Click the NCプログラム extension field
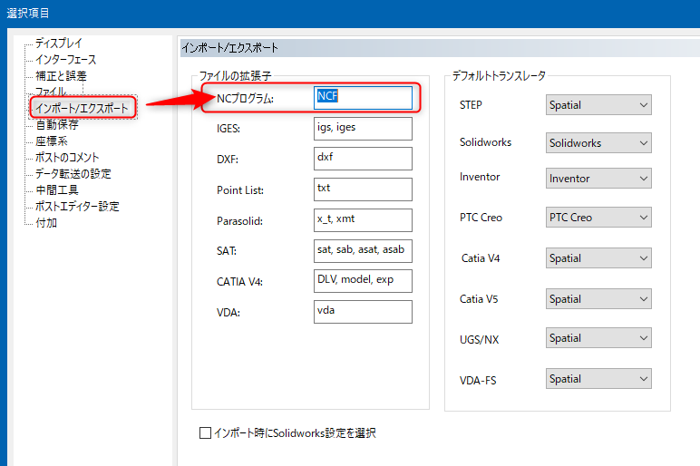Viewport: 700px width, 466px height. [x=362, y=97]
